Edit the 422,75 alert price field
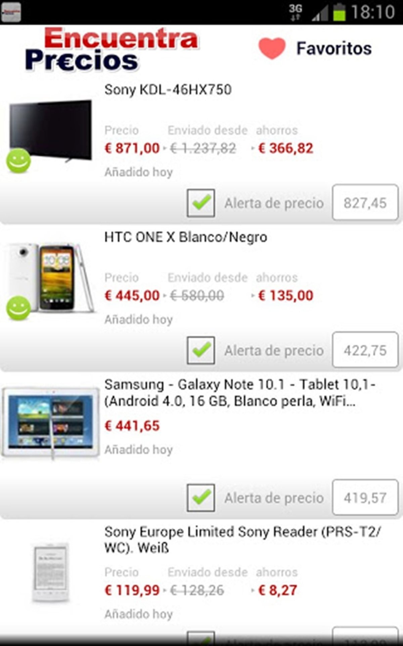The height and width of the screenshot is (646, 403). click(365, 350)
